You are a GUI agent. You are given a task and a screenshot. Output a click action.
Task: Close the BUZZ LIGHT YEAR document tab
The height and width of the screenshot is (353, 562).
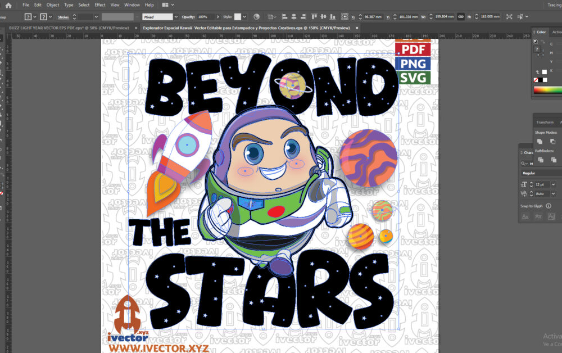136,28
